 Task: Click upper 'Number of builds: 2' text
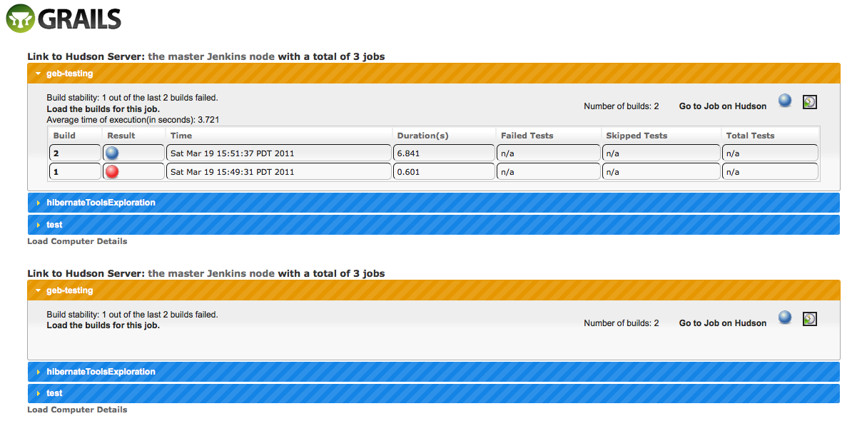pyautogui.click(x=622, y=106)
